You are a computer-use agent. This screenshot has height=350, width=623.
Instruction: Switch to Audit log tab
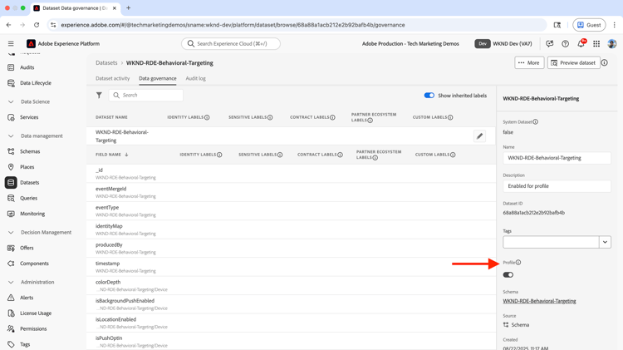click(x=195, y=78)
